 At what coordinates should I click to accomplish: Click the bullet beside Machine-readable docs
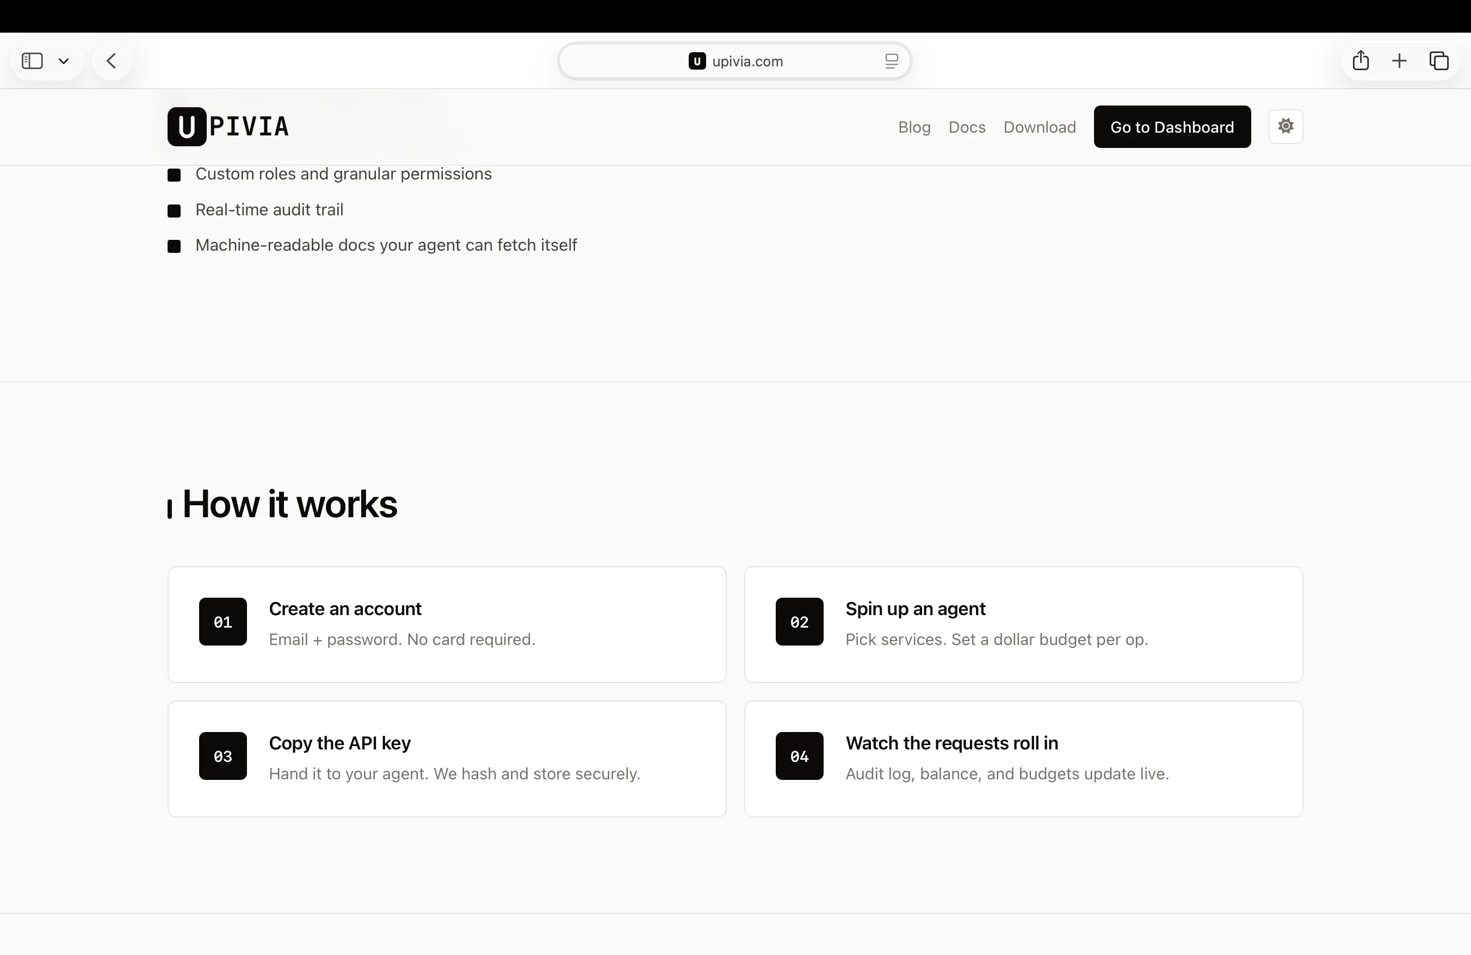[174, 246]
